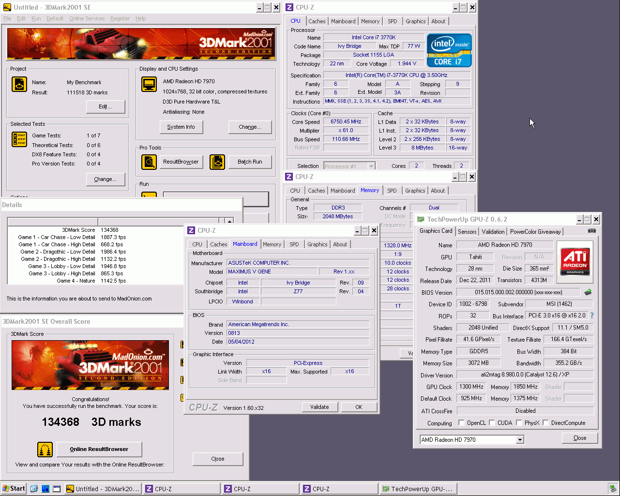Enable the CUDA checkbox

pyautogui.click(x=492, y=423)
